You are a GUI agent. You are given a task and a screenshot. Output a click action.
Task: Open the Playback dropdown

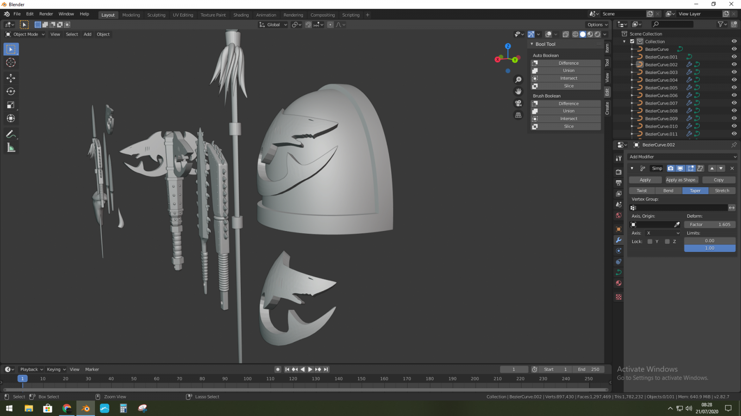click(x=31, y=369)
